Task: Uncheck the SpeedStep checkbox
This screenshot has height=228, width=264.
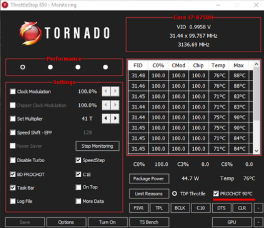Action: click(78, 160)
